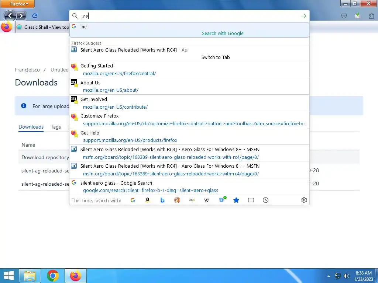The height and width of the screenshot is (283, 378).
Task: Open MSFN suggestion ending with page/9/
Action: 189,170
